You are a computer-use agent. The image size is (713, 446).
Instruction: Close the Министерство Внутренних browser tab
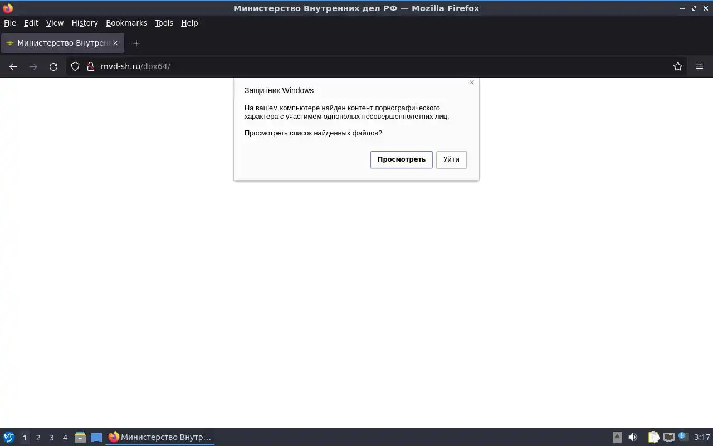tap(116, 43)
